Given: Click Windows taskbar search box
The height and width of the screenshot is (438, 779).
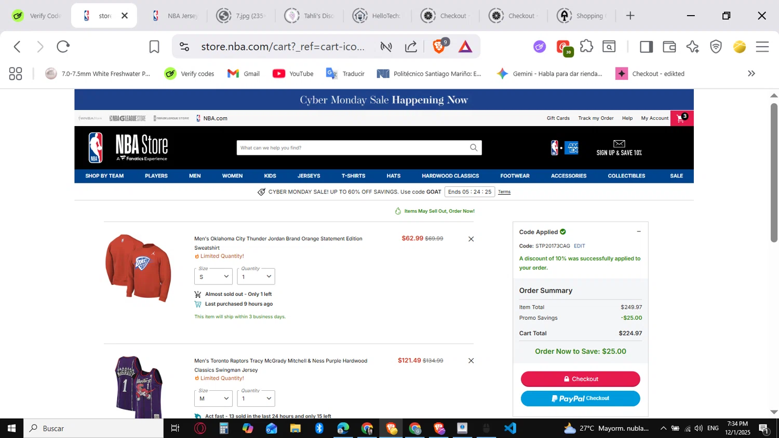Looking at the screenshot, I should (x=93, y=428).
